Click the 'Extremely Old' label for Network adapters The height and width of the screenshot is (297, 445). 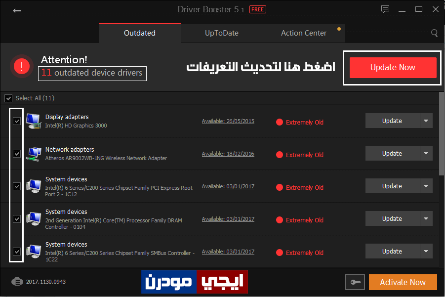tap(305, 155)
